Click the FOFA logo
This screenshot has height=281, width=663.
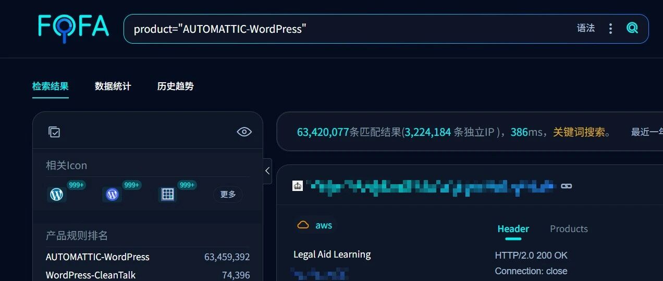tap(73, 28)
